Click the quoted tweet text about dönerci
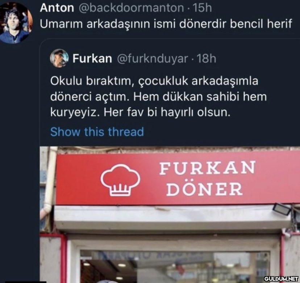The width and height of the screenshot is (300, 283). pos(158,97)
